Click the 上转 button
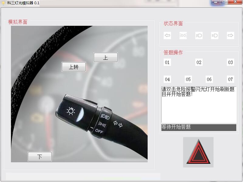This screenshot has height=182, width=243. 74,67
